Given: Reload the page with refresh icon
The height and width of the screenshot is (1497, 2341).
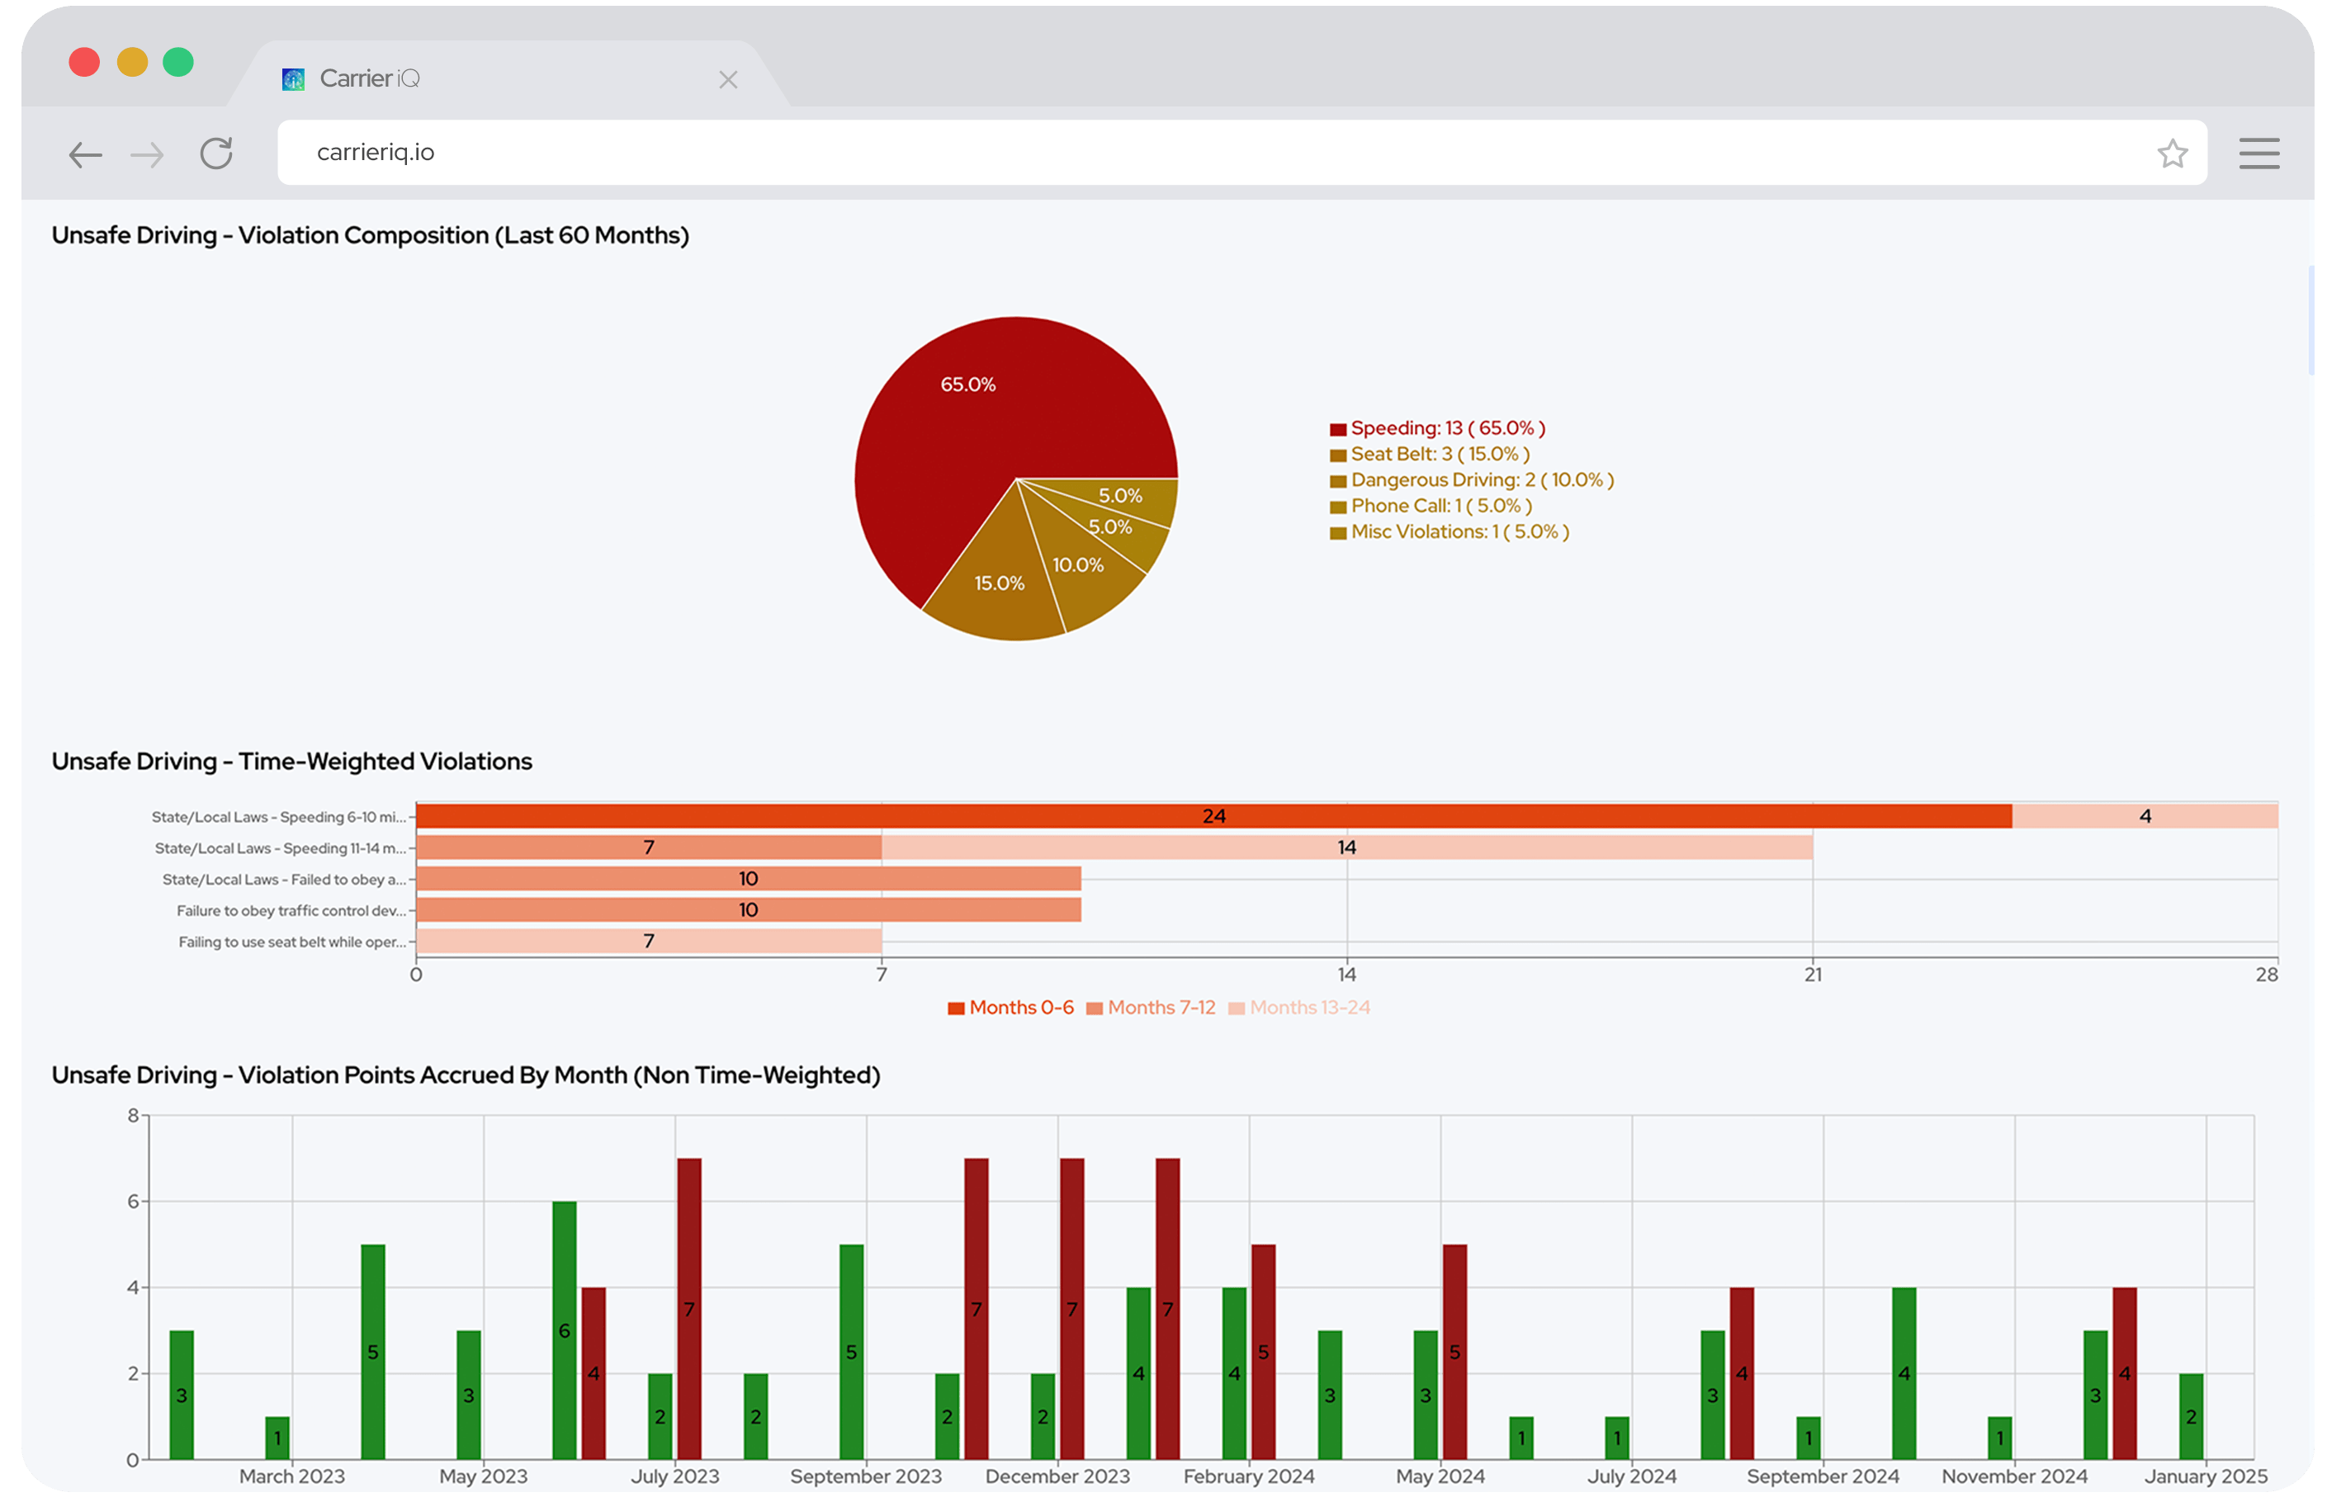Looking at the screenshot, I should tap(215, 153).
